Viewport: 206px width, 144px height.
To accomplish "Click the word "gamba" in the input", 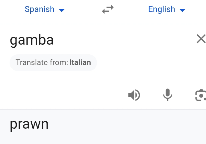I will (32, 40).
